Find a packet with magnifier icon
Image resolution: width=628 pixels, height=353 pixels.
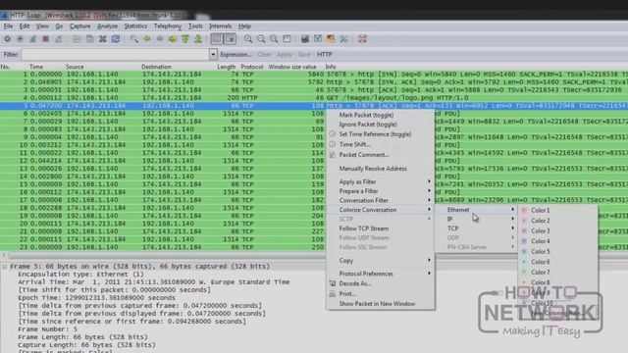(x=133, y=39)
